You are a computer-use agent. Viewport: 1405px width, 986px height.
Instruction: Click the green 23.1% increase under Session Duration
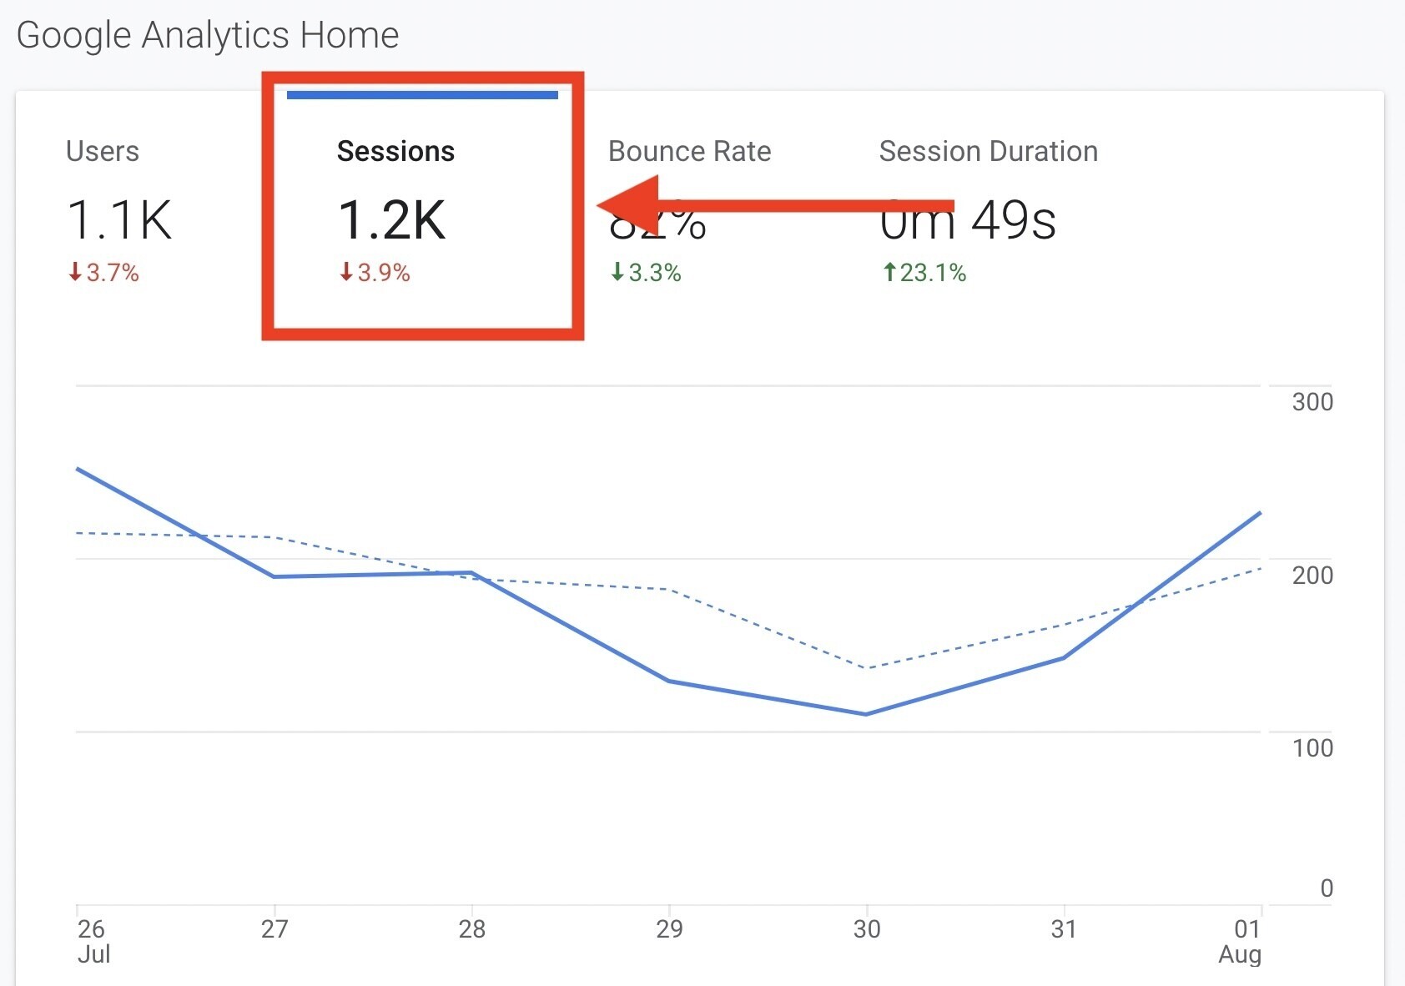923,272
